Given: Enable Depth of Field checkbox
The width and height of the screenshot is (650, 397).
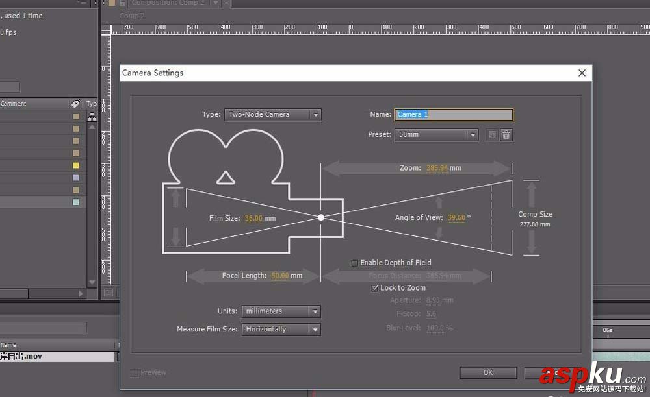Looking at the screenshot, I should (354, 263).
